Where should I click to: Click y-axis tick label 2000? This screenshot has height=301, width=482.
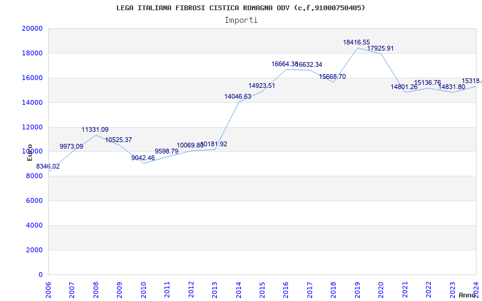point(34,250)
